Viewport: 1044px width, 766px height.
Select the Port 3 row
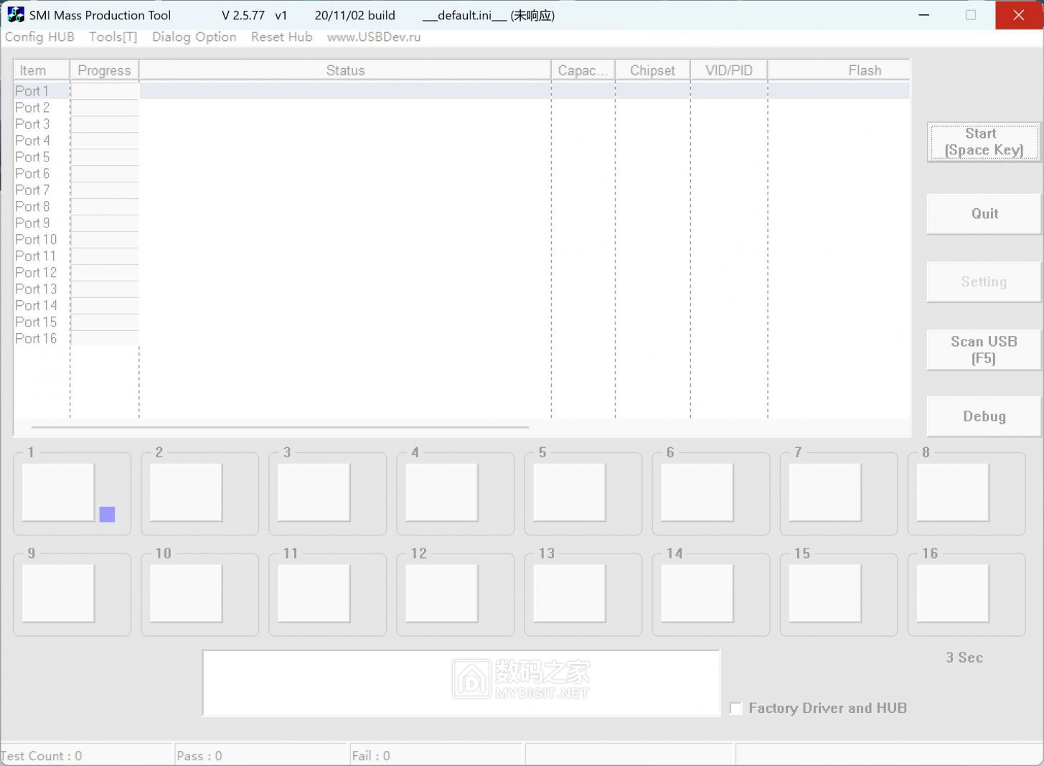coord(461,124)
